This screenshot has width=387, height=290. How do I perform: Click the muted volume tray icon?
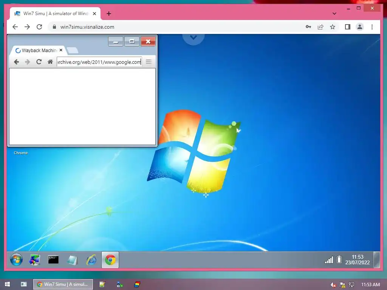333,285
